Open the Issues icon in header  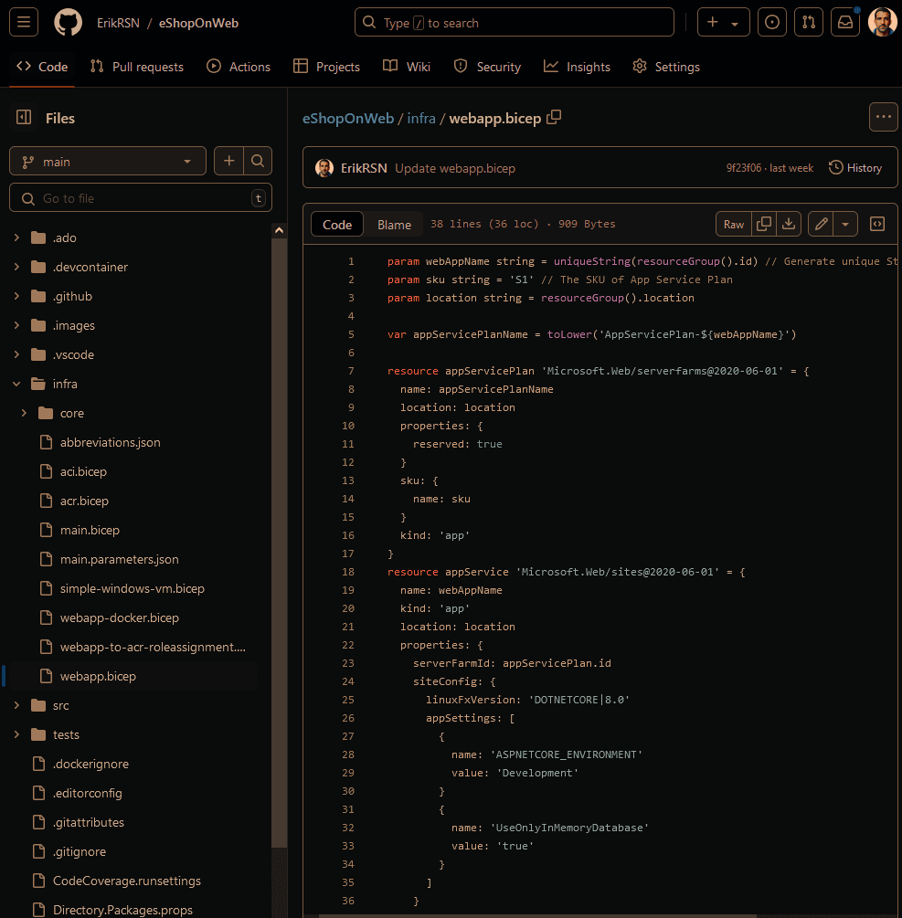pyautogui.click(x=772, y=22)
